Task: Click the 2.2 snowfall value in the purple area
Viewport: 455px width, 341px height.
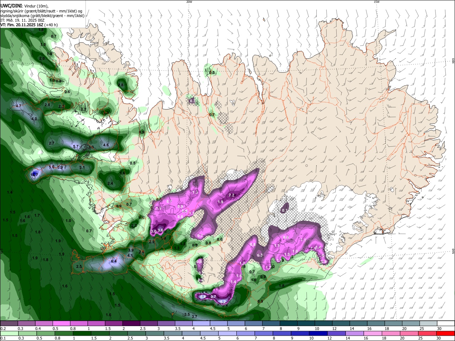Action: [x=231, y=195]
